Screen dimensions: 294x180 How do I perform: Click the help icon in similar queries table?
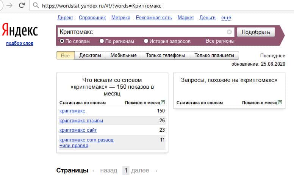[x=280, y=102]
